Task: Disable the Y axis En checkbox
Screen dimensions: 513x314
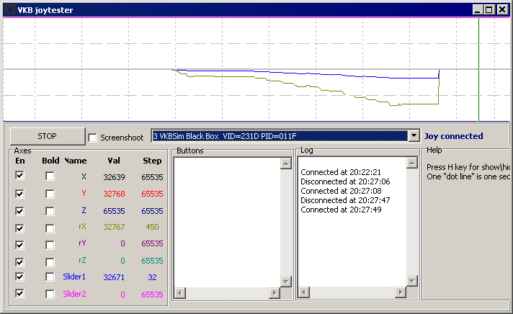Action: (19, 194)
